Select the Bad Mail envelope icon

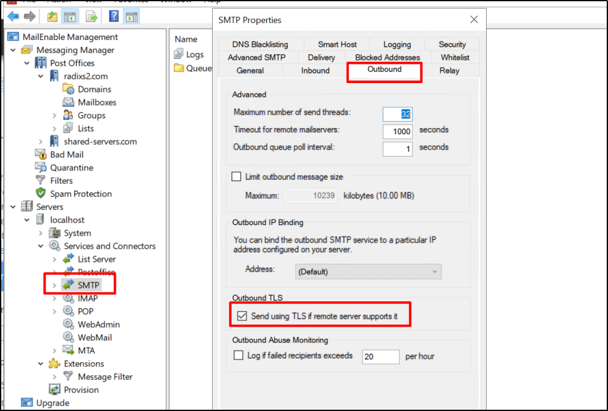coord(41,154)
